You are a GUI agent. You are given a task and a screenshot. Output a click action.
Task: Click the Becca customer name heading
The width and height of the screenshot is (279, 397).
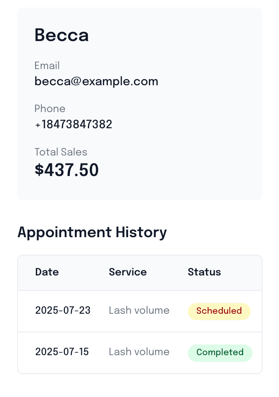(x=61, y=35)
